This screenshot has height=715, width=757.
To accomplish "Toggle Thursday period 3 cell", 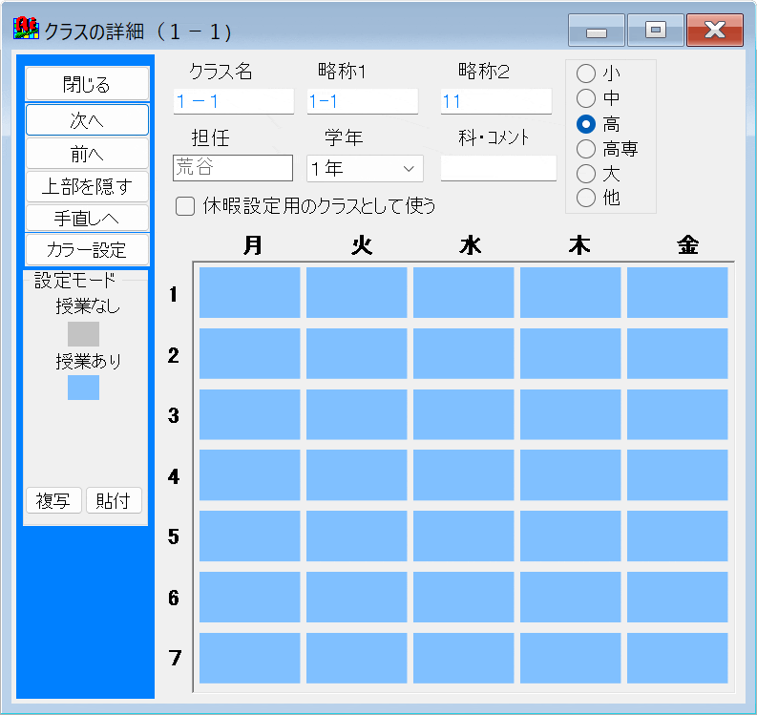I will 571,414.
